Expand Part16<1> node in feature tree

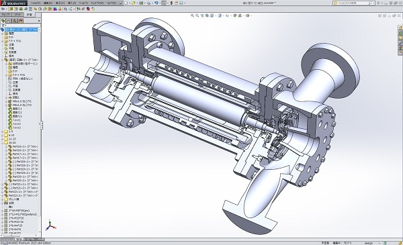7,146
